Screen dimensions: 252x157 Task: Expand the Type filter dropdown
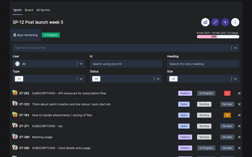pos(81,79)
